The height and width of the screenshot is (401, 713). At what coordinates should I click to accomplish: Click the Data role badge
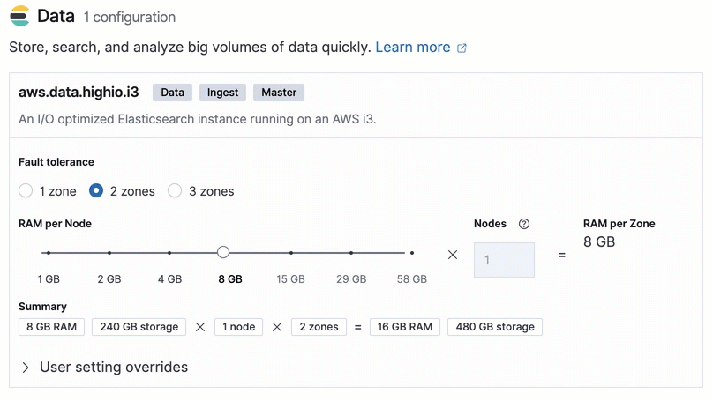pyautogui.click(x=172, y=93)
